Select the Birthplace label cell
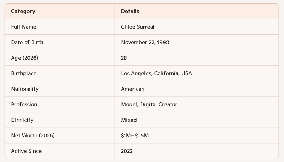 pyautogui.click(x=24, y=73)
